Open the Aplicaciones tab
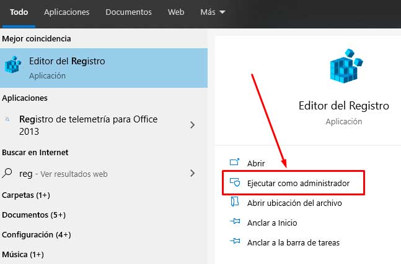 [66, 12]
